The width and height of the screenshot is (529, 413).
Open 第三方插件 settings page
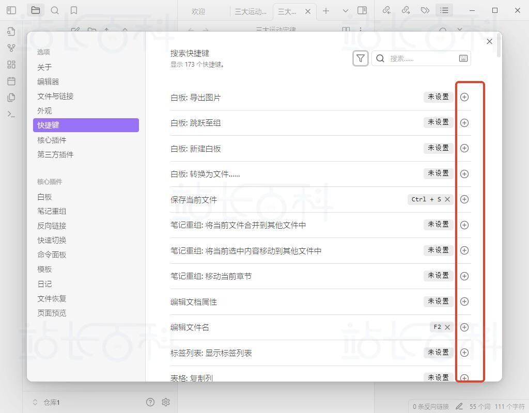[x=55, y=154]
